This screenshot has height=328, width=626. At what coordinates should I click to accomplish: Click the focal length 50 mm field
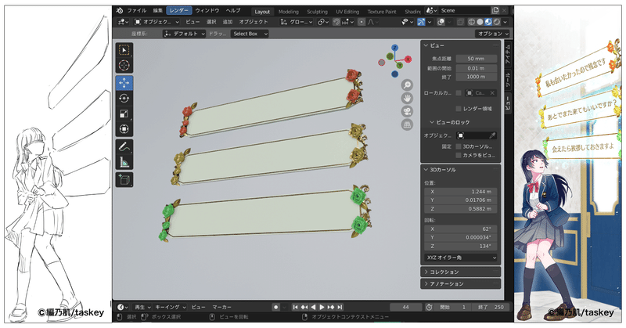pos(477,59)
